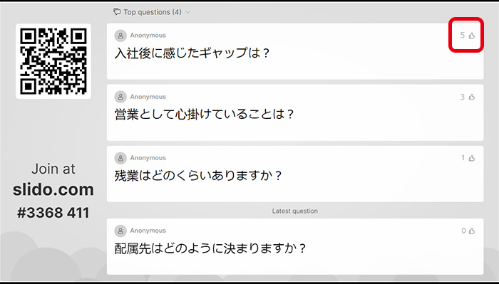The height and width of the screenshot is (284, 499).
Task: Click the avatar icon on 配属先は question
Action: [120, 231]
